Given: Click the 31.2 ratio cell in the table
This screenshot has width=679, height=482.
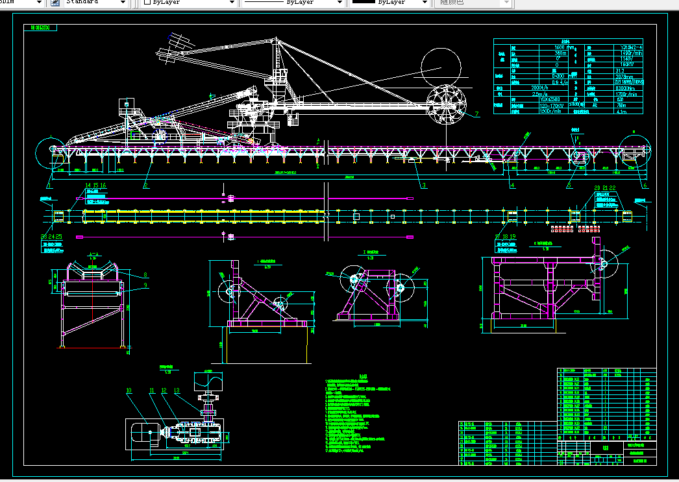Looking at the screenshot, I should (620, 71).
